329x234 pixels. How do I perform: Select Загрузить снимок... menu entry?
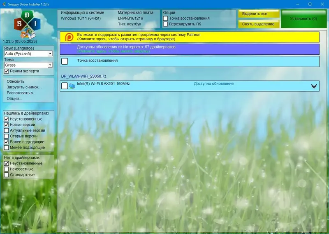[x=24, y=87]
